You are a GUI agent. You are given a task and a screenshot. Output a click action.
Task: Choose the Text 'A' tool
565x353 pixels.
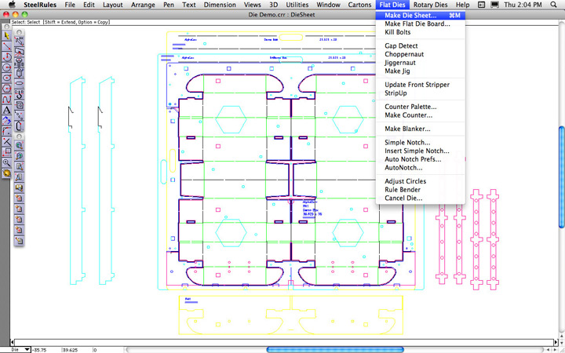point(7,111)
